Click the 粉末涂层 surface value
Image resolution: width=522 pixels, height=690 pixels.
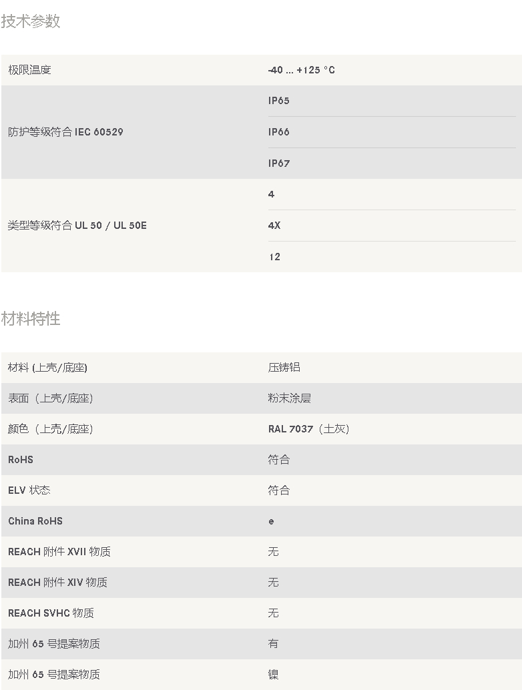(x=289, y=398)
